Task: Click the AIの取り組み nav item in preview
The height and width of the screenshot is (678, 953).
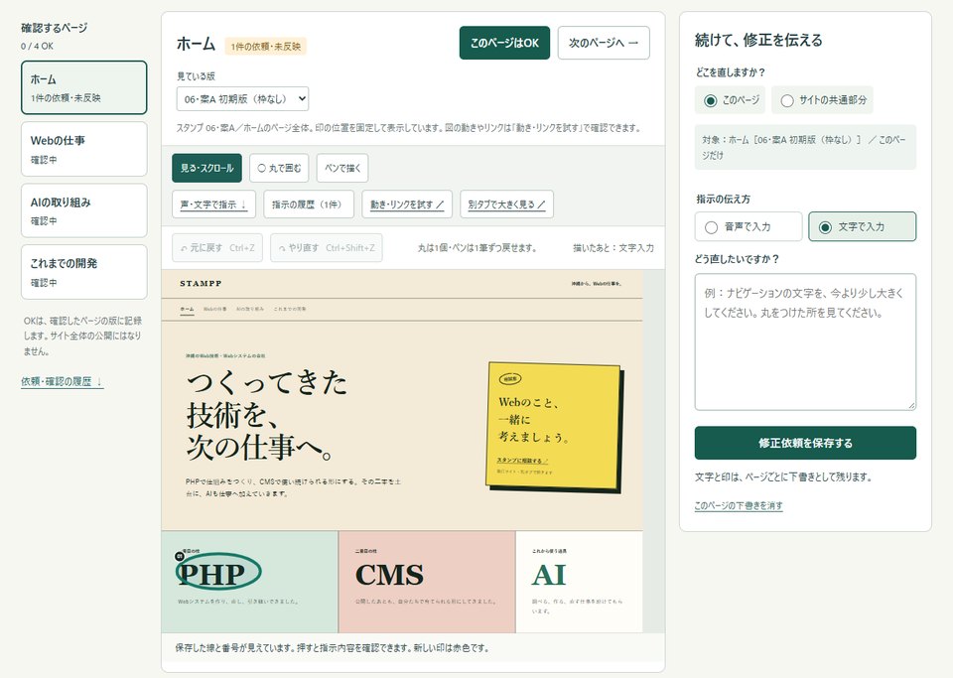Action: 250,310
